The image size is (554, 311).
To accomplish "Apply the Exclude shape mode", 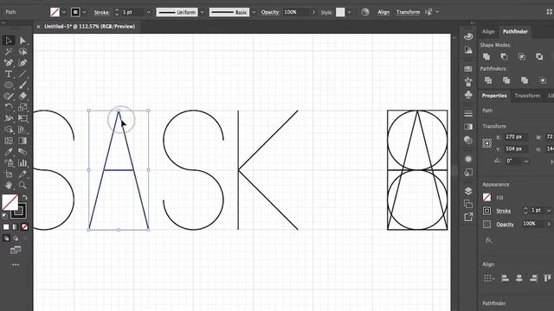I will 539,56.
